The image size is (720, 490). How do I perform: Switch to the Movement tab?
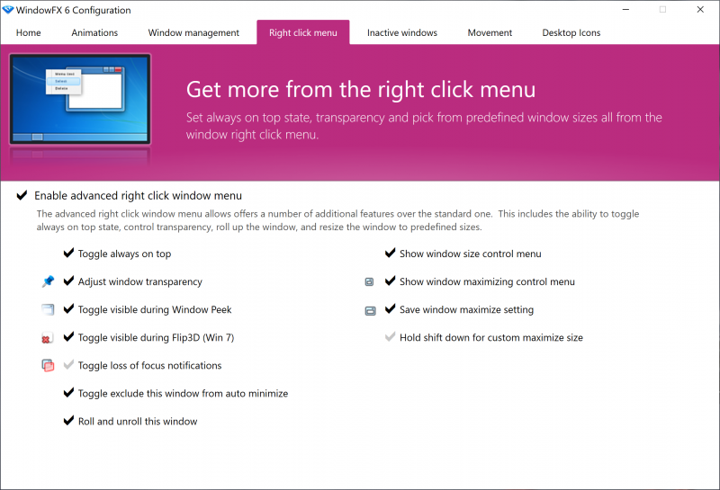pos(490,32)
